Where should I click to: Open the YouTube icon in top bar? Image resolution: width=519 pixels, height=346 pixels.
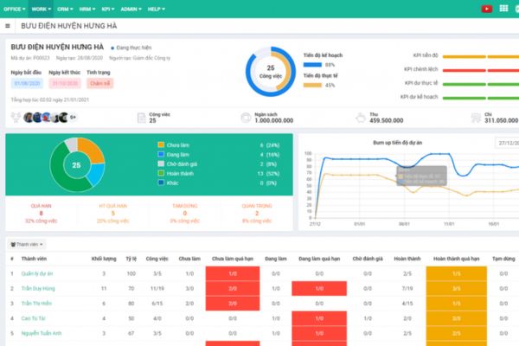(x=486, y=9)
